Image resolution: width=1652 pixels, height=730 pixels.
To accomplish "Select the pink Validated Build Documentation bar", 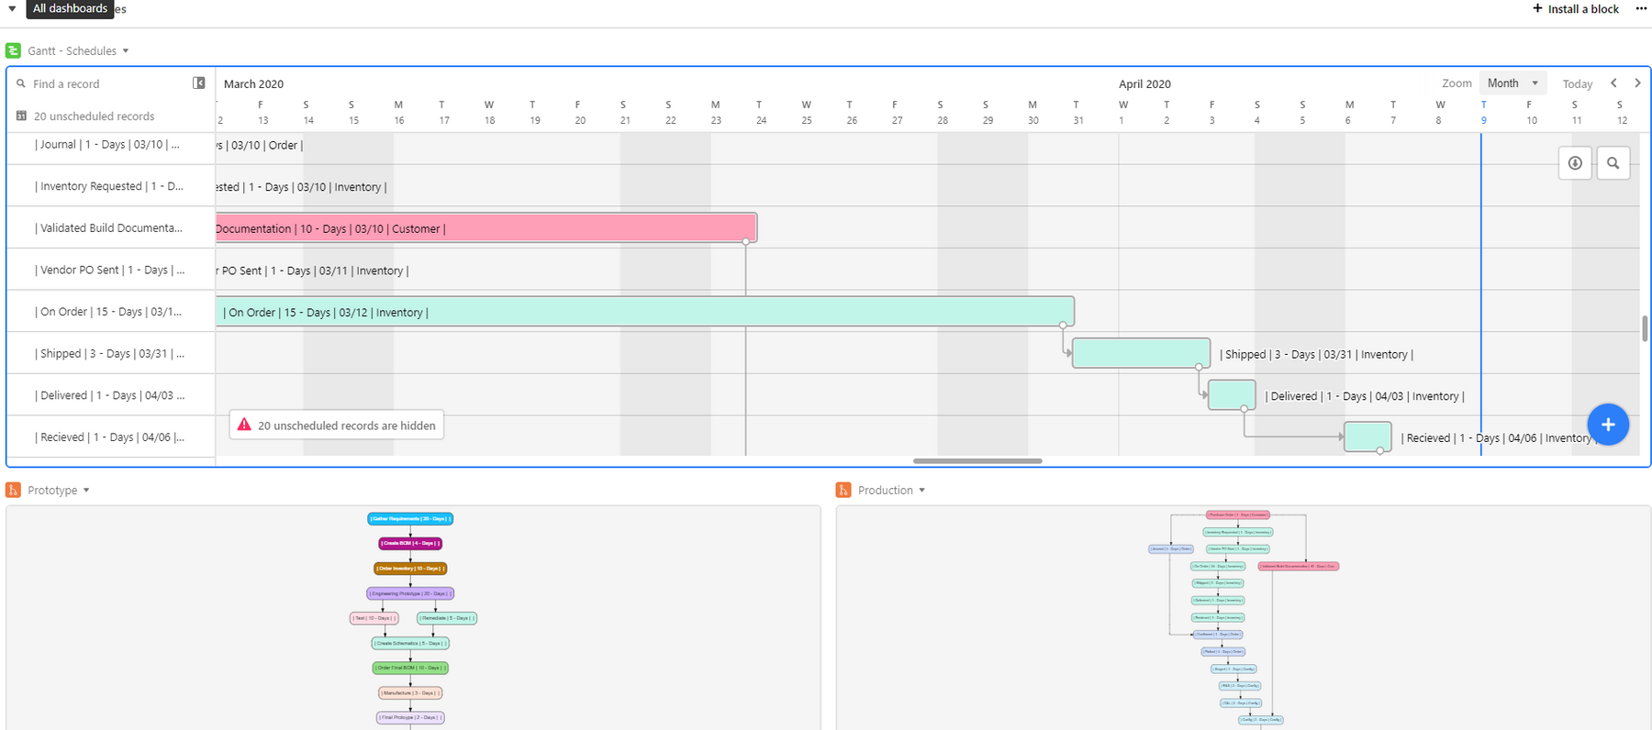I will click(x=486, y=228).
